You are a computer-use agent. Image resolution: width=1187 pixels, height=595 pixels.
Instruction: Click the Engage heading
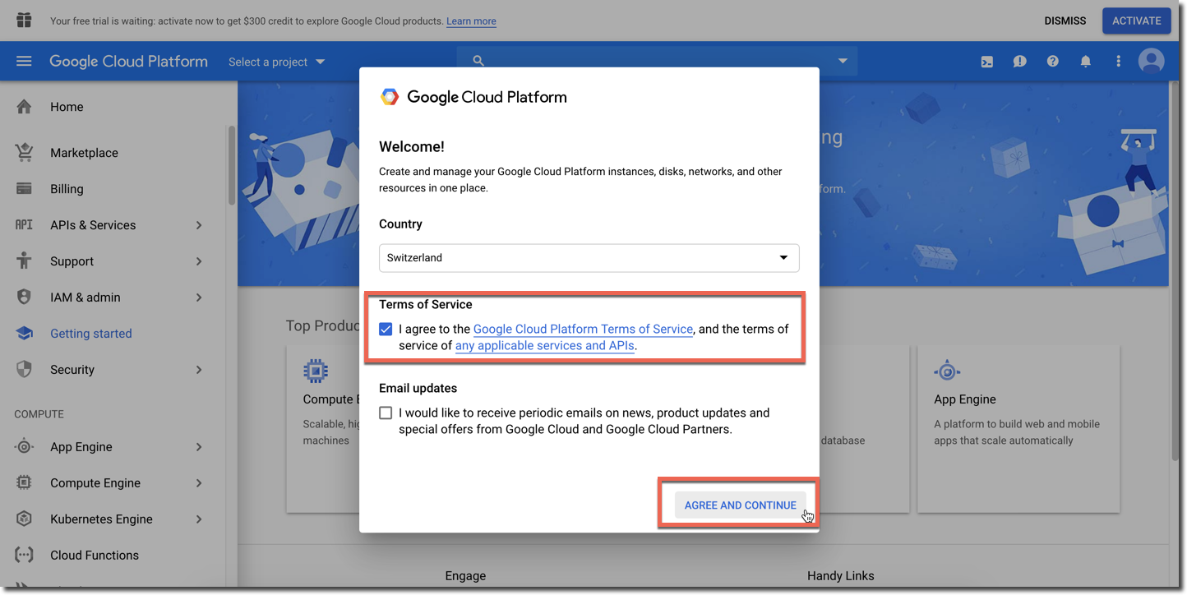coord(465,576)
